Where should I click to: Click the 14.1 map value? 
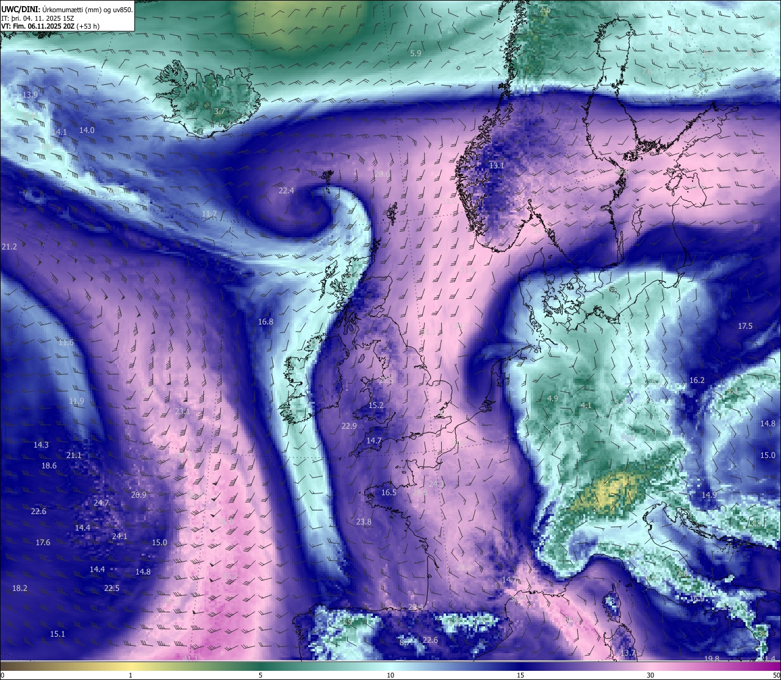59,132
